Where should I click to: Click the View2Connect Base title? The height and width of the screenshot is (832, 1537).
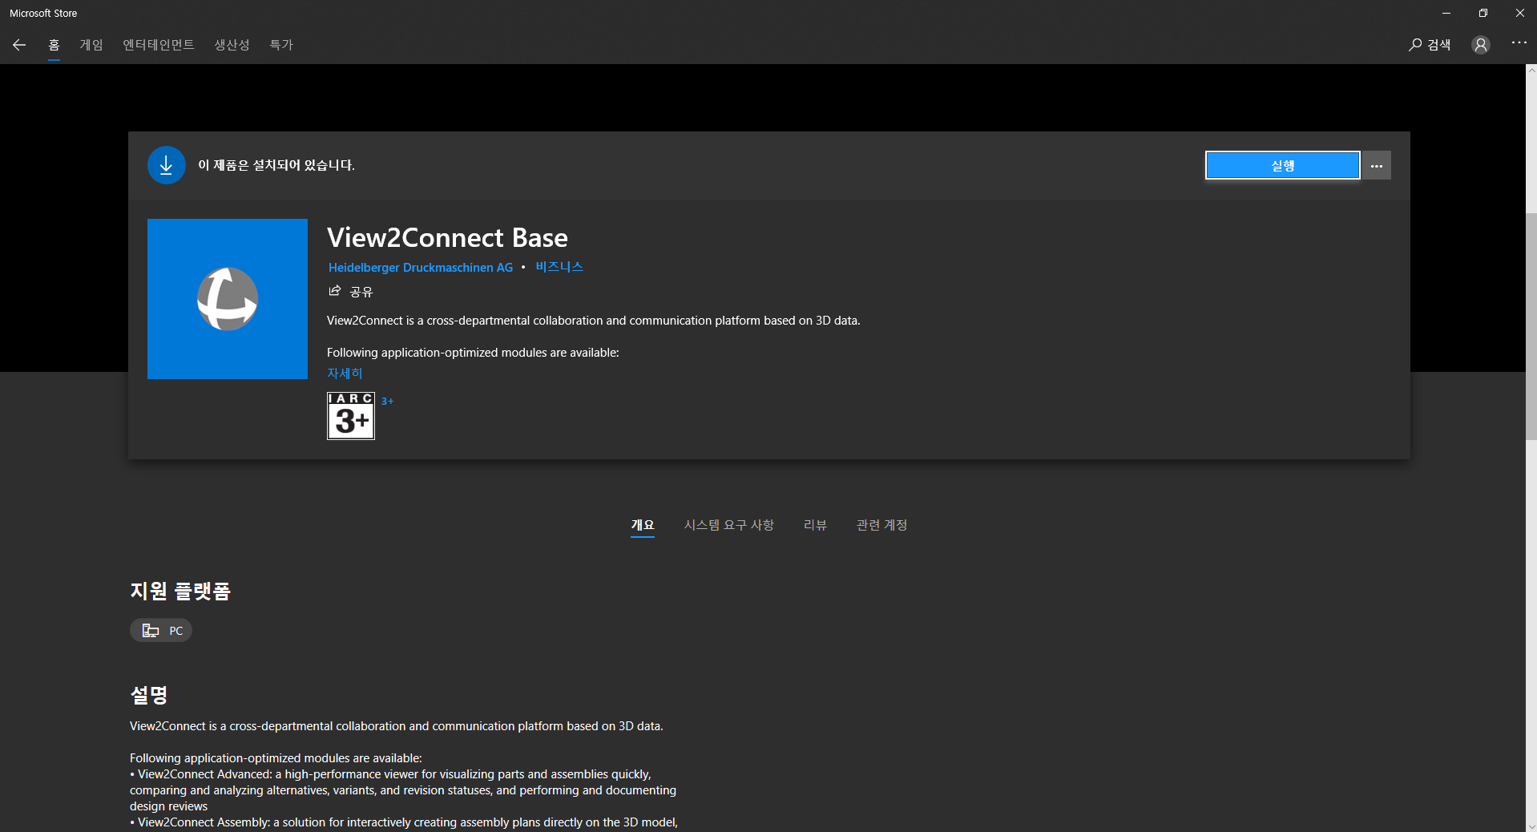447,238
